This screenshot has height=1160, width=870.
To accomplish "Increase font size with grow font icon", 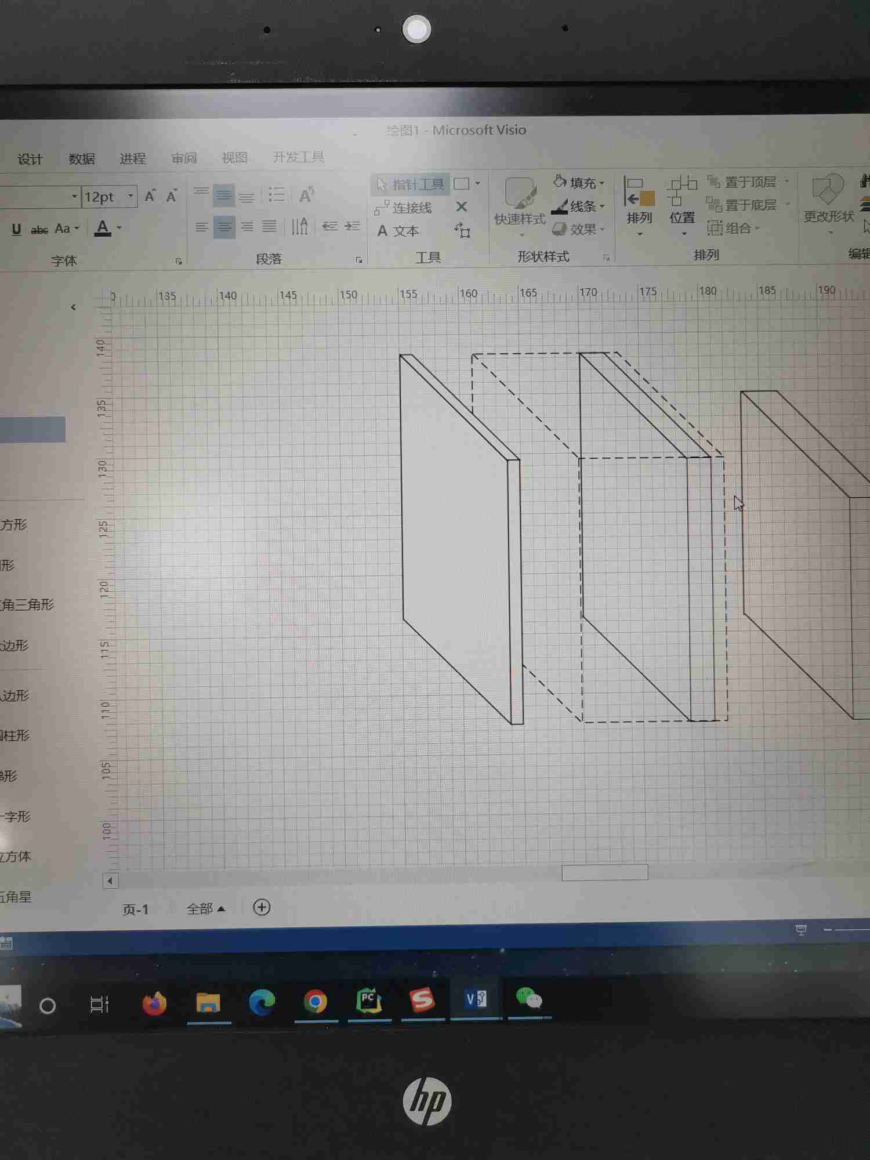I will tap(150, 196).
